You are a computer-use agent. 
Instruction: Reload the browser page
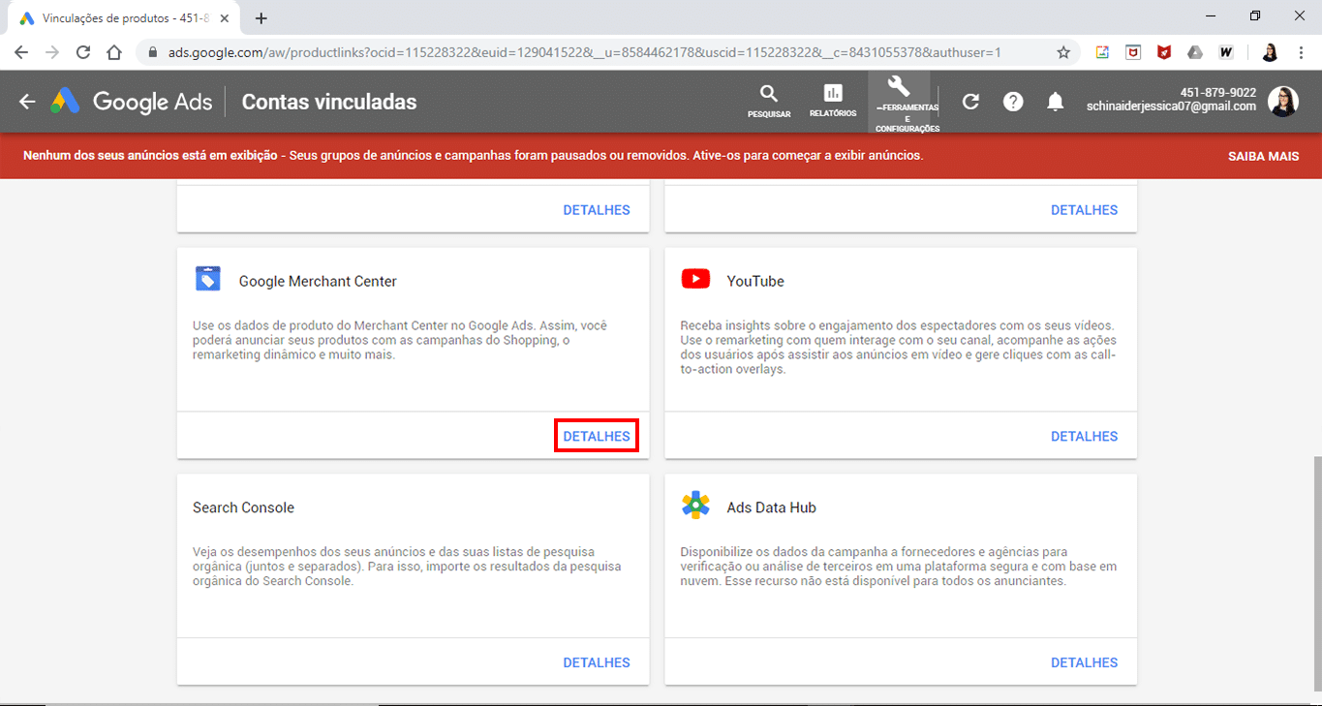pyautogui.click(x=83, y=52)
